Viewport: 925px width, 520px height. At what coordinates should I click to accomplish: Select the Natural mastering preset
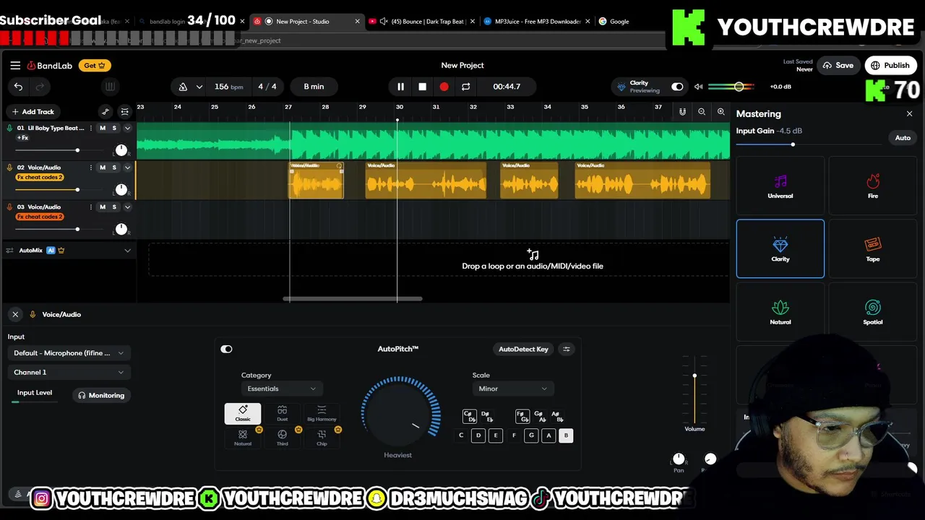780,312
